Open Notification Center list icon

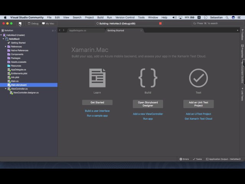pos(239,17)
